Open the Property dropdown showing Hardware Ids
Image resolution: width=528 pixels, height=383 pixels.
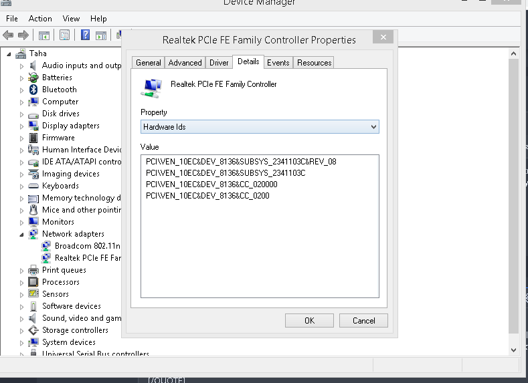260,126
